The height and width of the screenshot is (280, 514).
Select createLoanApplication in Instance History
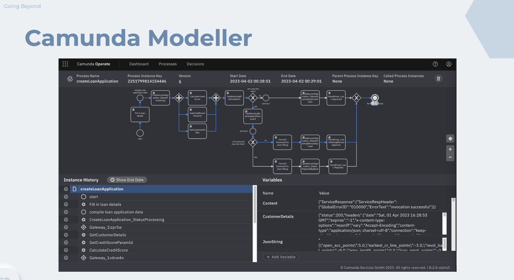click(102, 189)
